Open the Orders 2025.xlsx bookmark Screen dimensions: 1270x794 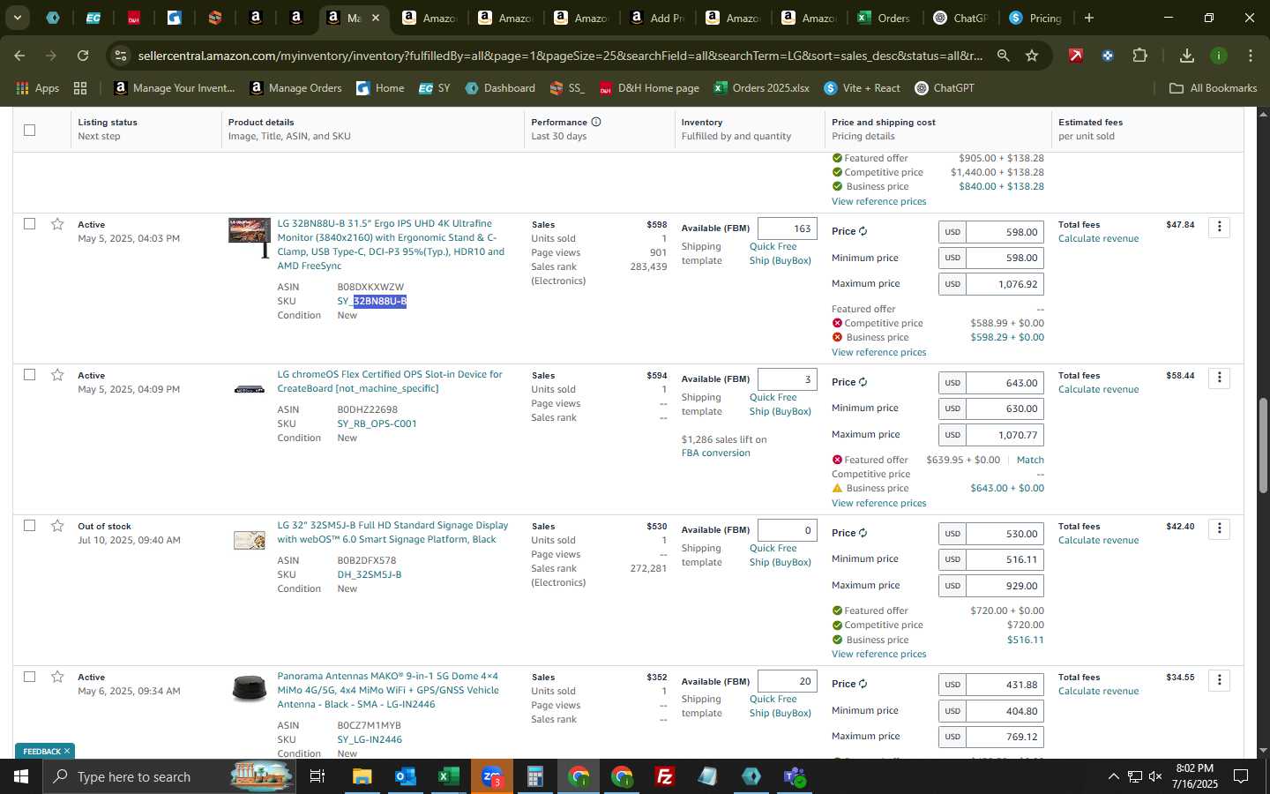tap(762, 88)
